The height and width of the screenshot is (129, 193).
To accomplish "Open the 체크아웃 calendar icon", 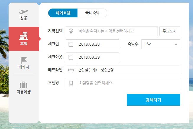I will [x=71, y=57].
